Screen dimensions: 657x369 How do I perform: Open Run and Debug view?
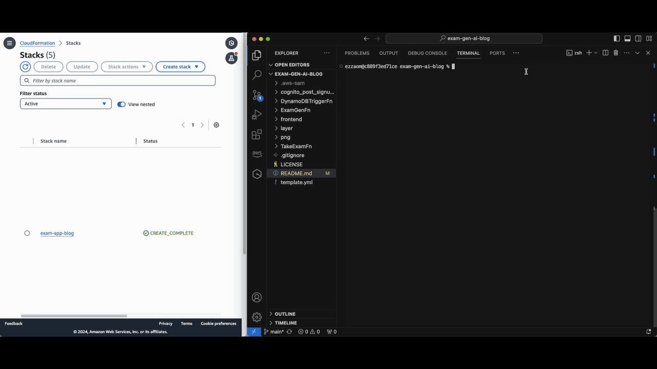[257, 115]
